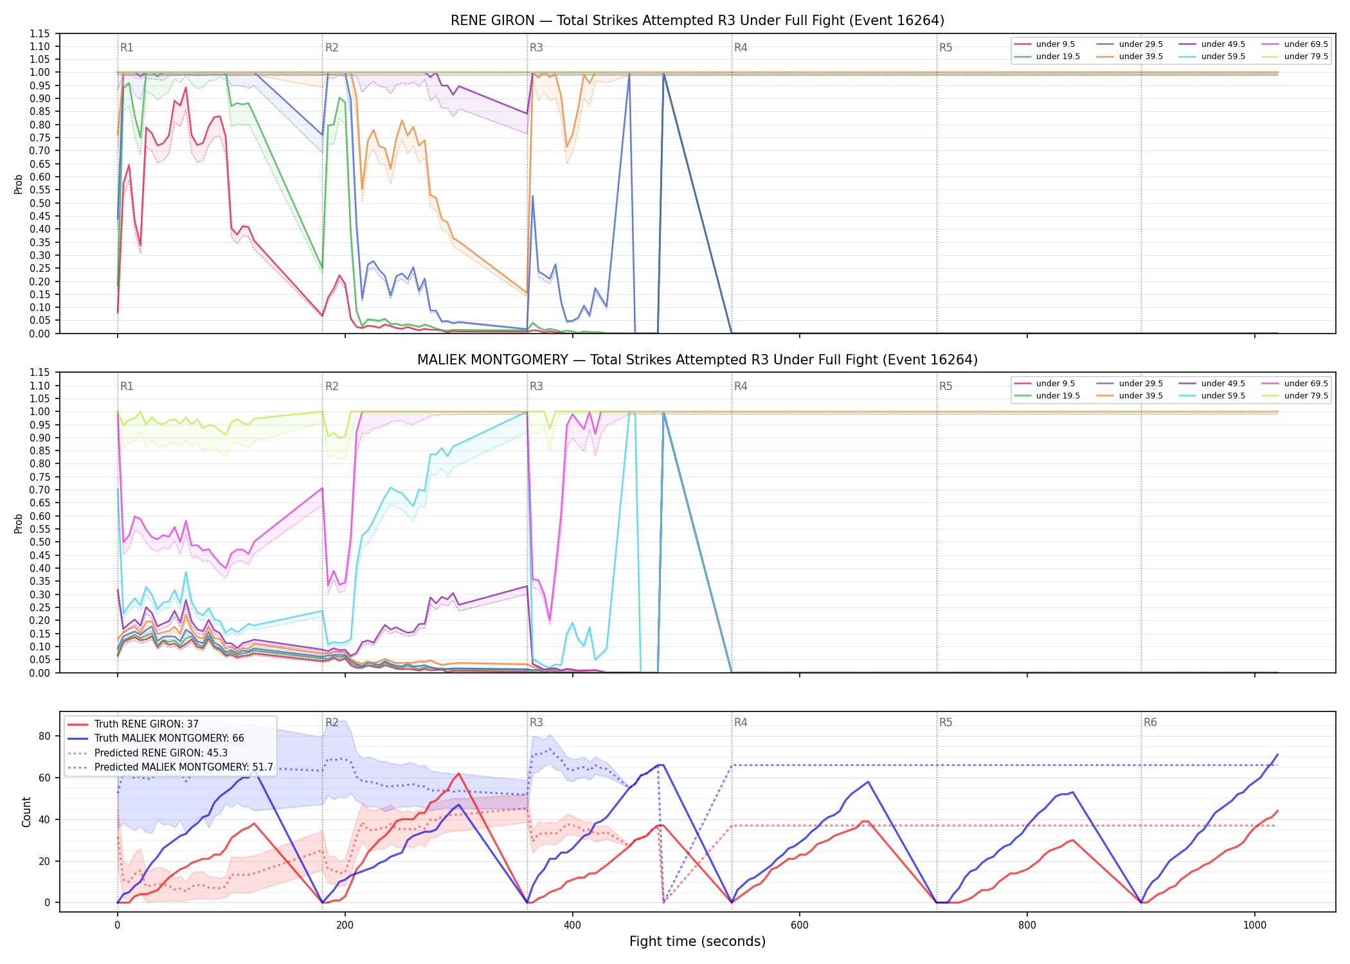The image size is (1350, 964).
Task: Pick 'under 59.5' in Maliek Montgomery chart legend
Action: tap(1212, 396)
